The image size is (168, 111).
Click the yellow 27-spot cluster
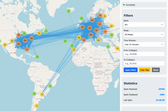112,26
